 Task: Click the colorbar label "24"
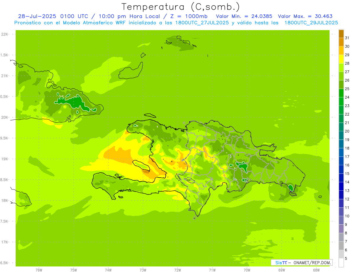pos(347,97)
